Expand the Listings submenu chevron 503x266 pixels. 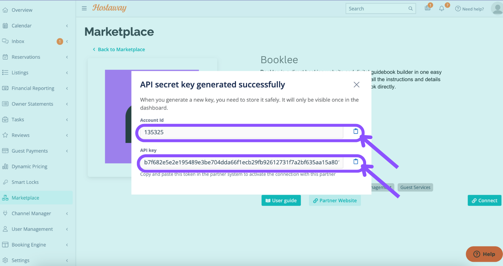[67, 72]
